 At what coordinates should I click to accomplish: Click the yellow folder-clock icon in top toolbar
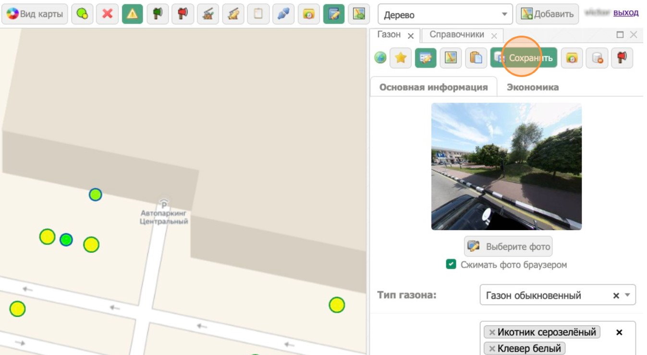click(x=308, y=14)
